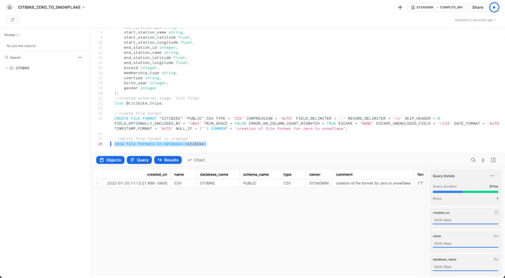Screen dimensions: 505x278
Task: Go to the home page icon
Action: (x=10, y=7)
